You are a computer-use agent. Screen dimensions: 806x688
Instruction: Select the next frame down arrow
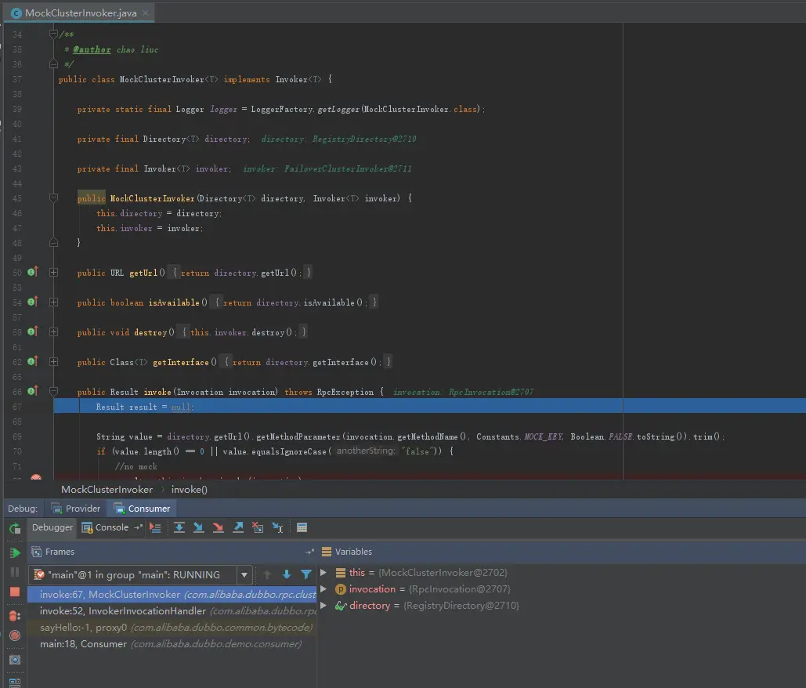pos(287,574)
